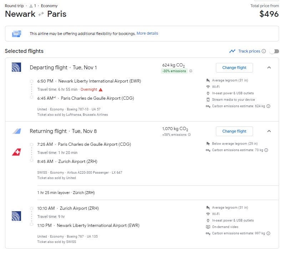
Task: Collapse returning flight details chevron
Action: click(269, 131)
